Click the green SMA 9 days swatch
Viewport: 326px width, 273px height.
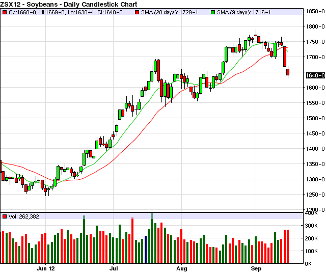pos(213,12)
